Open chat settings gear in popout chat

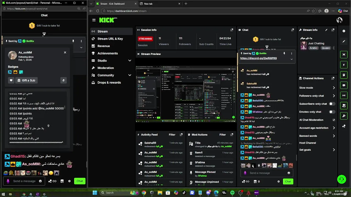69,181
